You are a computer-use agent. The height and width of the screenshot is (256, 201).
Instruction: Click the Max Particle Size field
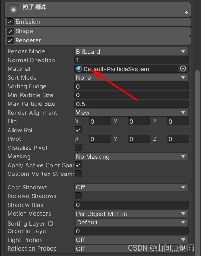coord(131,104)
